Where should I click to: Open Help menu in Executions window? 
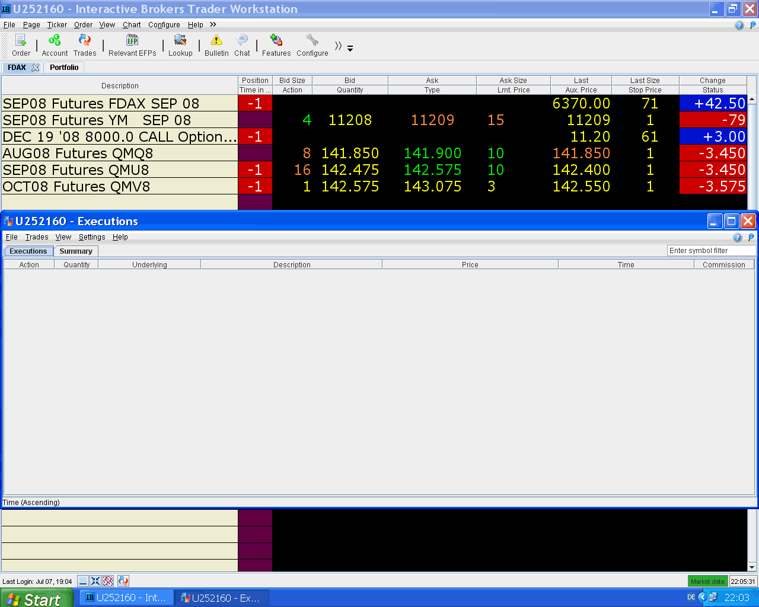coord(120,237)
